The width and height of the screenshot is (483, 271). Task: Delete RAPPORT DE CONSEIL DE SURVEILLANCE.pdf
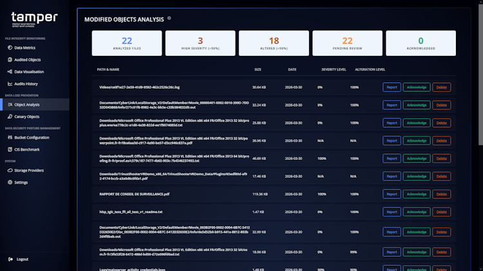[441, 194]
